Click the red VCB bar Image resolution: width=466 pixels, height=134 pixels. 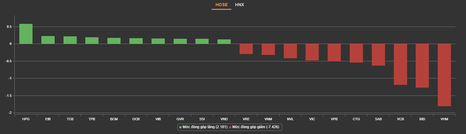coord(400,64)
